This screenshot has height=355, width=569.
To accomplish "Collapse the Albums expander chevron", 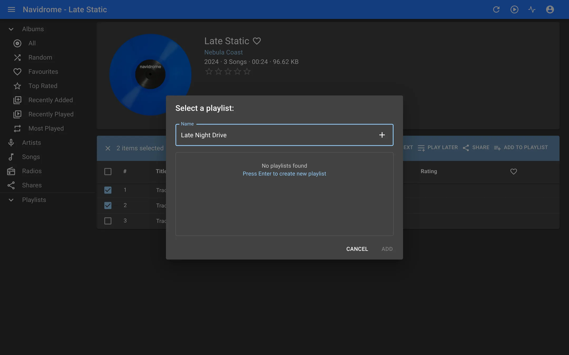I will point(11,29).
